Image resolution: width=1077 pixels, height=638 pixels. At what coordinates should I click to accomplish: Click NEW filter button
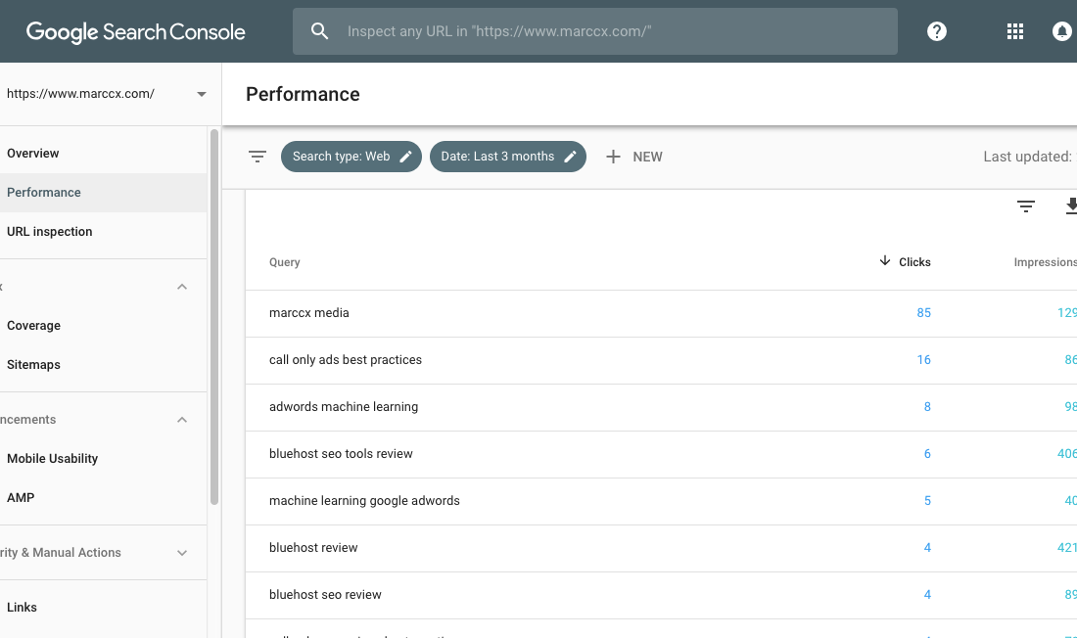[634, 157]
